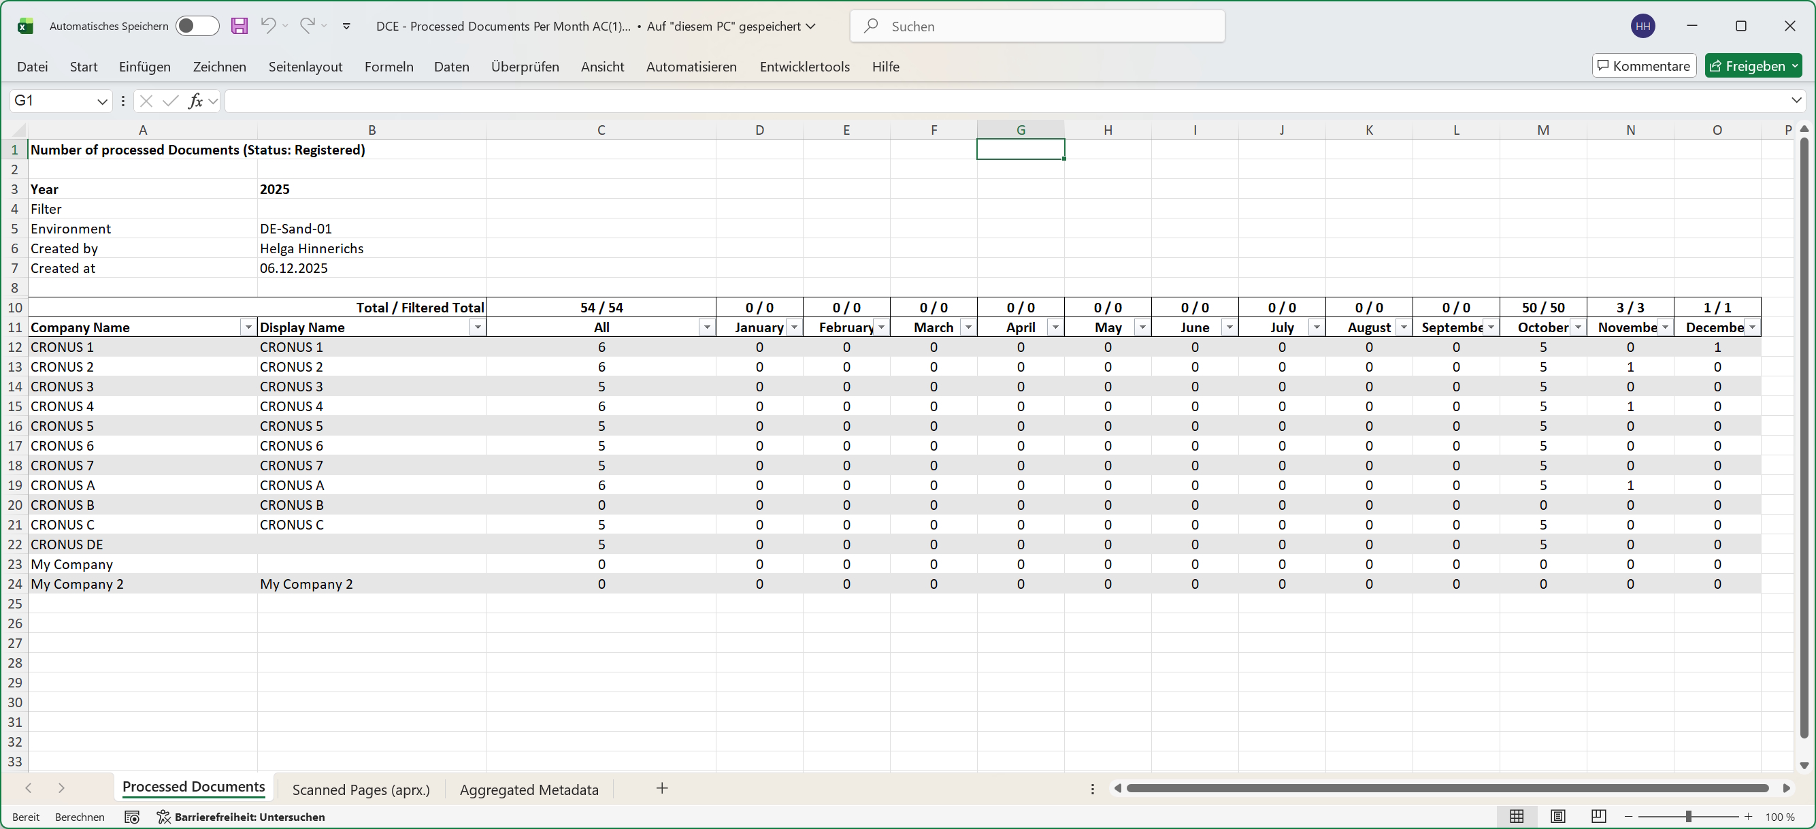Adjust the zoom slider
This screenshot has height=829, width=1816.
coord(1689,817)
